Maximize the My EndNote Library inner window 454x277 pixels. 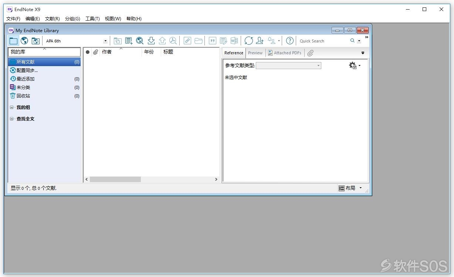click(x=350, y=30)
